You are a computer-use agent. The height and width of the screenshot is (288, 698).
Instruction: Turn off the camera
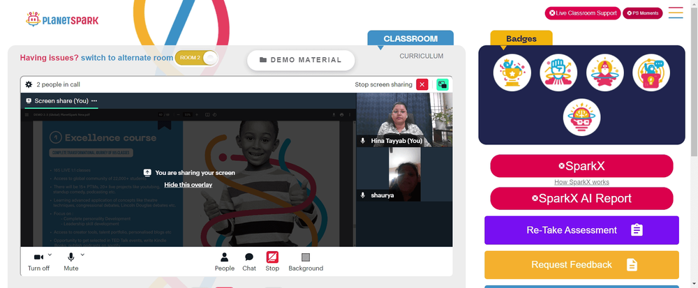coord(38,262)
